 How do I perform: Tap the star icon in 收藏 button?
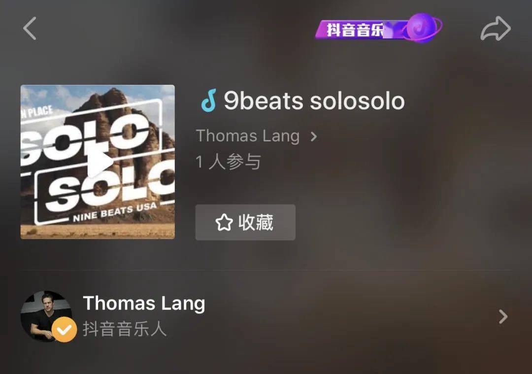pos(224,222)
